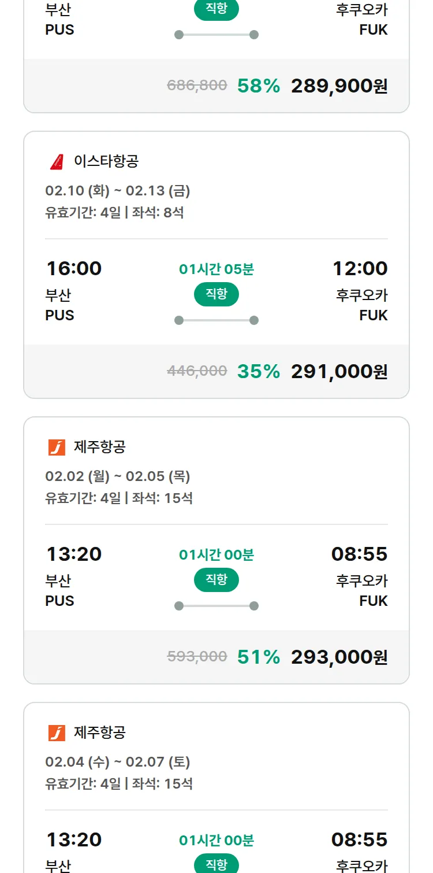
Task: Select the 293,000원 fare price
Action: point(339,657)
